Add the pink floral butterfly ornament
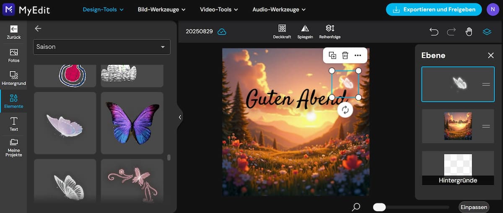 click(132, 181)
